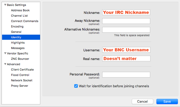The image size is (180, 107).
Task: Select Messages in the sidebar
Action: point(18,48)
